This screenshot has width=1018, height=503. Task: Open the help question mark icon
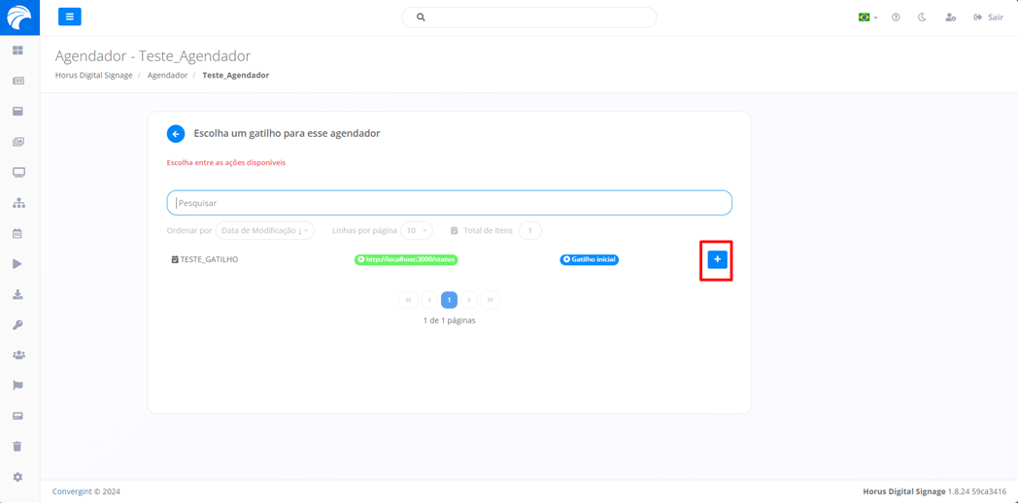(x=896, y=17)
